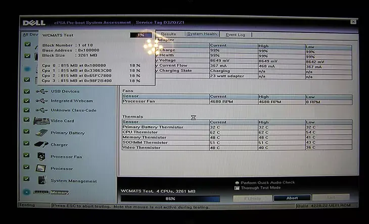Toggle the Processor Fan checkbox
The height and width of the screenshot is (224, 369).
(x=27, y=155)
